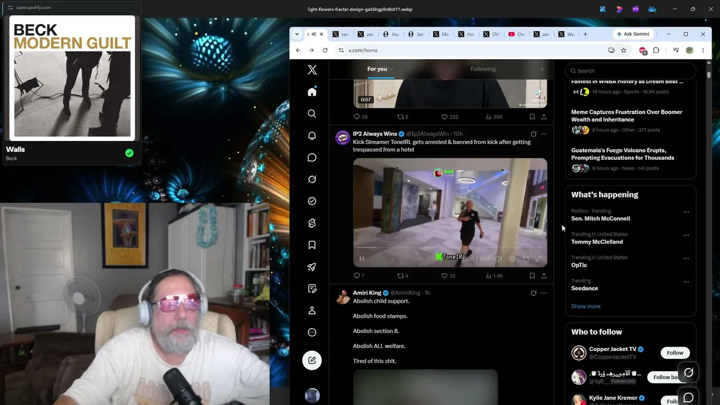Bookmark this page with the star
Screen dimensions: 720x405
coord(624,51)
